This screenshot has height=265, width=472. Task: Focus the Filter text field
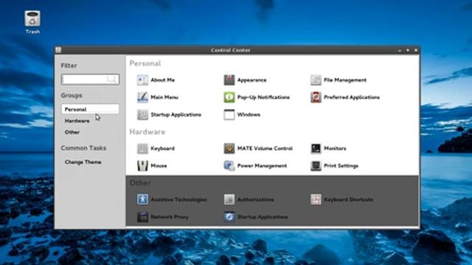90,79
